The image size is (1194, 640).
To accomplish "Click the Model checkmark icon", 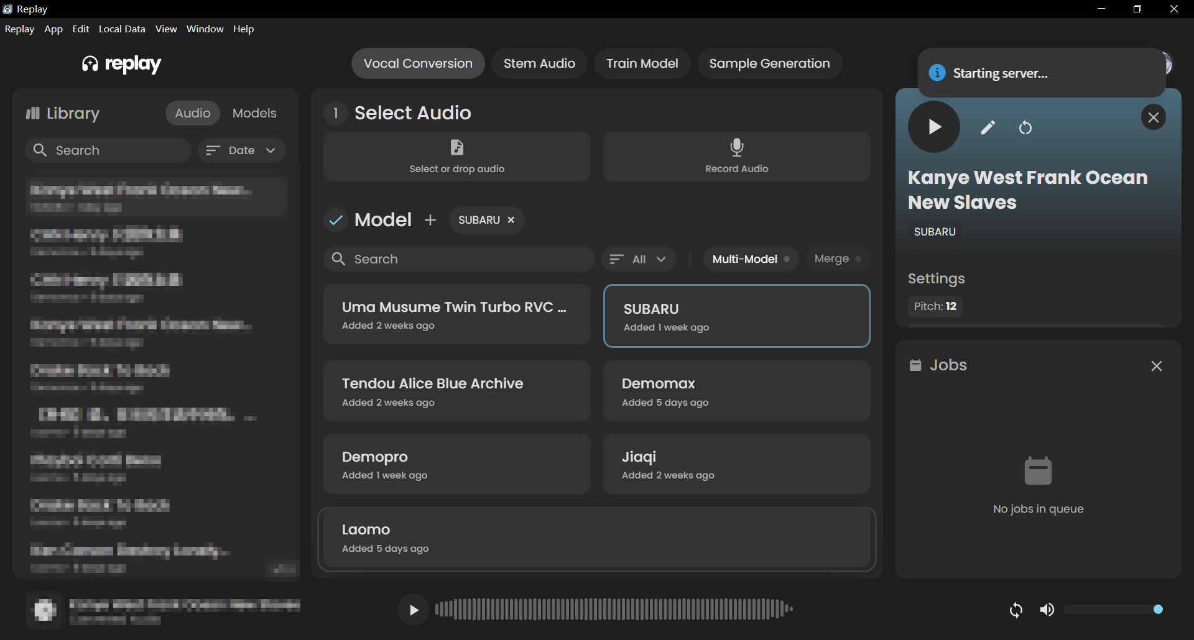I will (336, 220).
